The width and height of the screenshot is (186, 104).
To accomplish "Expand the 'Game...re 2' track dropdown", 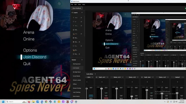I will 168,77.
